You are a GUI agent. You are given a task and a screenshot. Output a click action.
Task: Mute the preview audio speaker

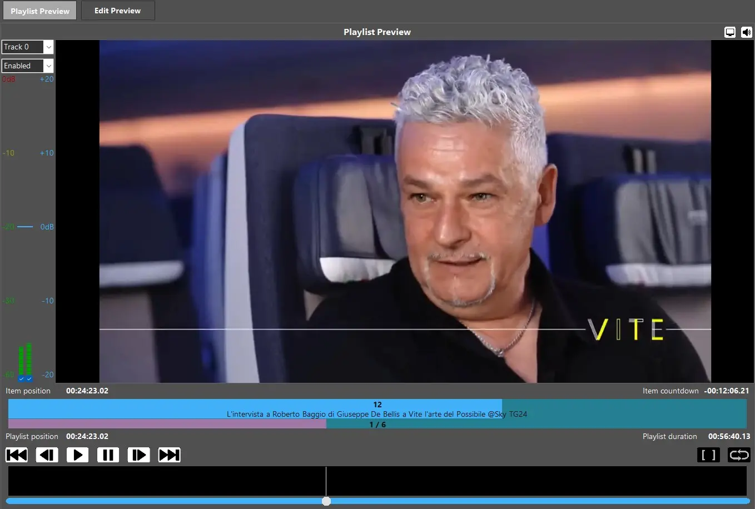tap(746, 32)
